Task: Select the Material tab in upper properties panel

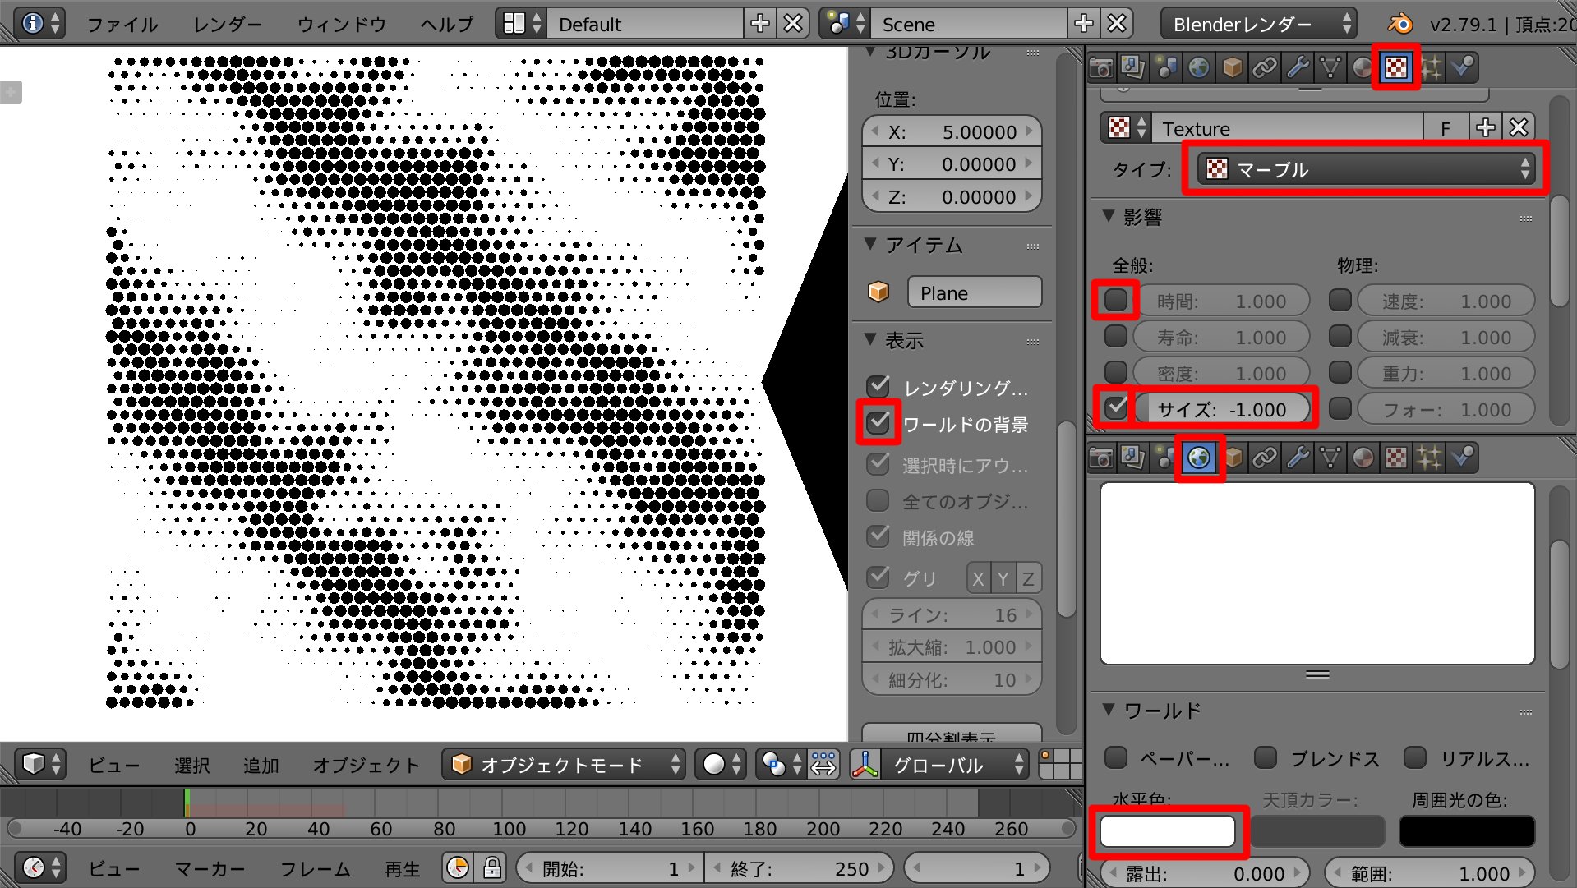Action: (1363, 67)
